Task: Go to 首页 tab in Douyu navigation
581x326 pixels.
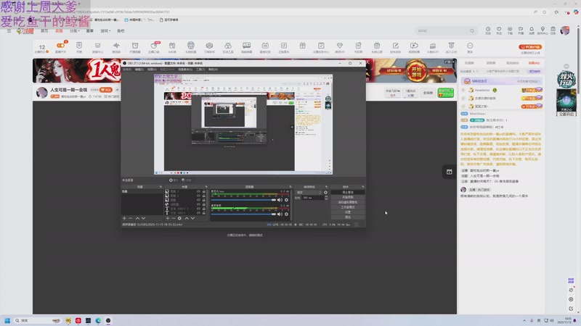Action: [44, 30]
